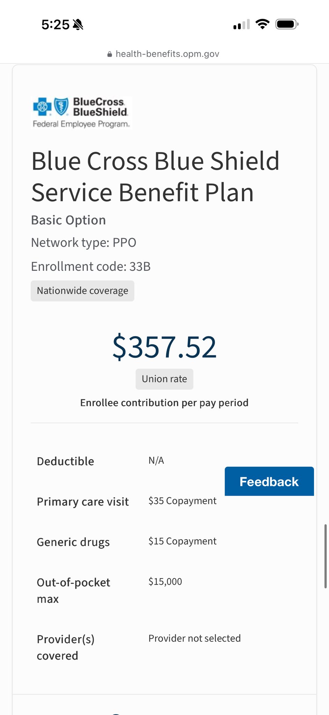
Task: Tap the Wi-Fi icon in status bar
Action: (x=262, y=24)
